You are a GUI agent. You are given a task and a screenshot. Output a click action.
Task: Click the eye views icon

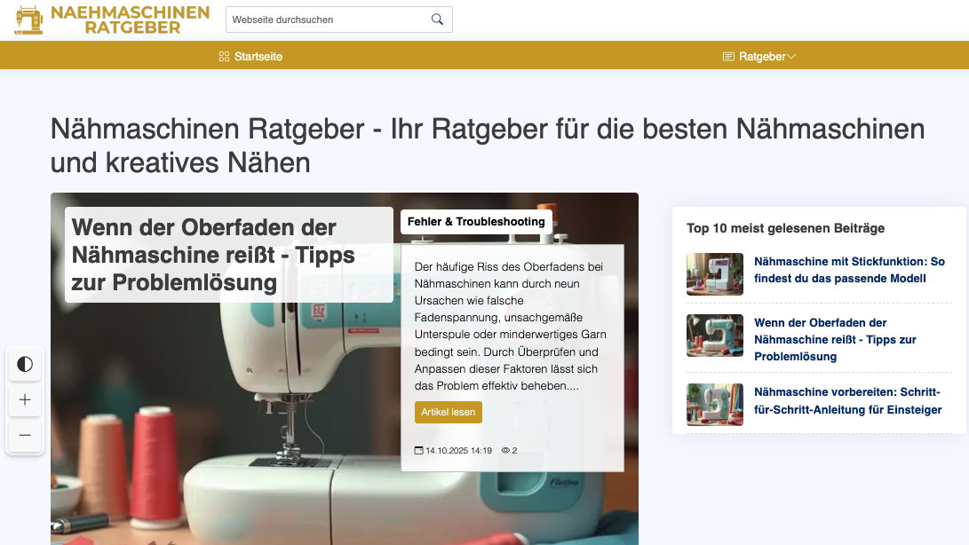[x=505, y=451]
